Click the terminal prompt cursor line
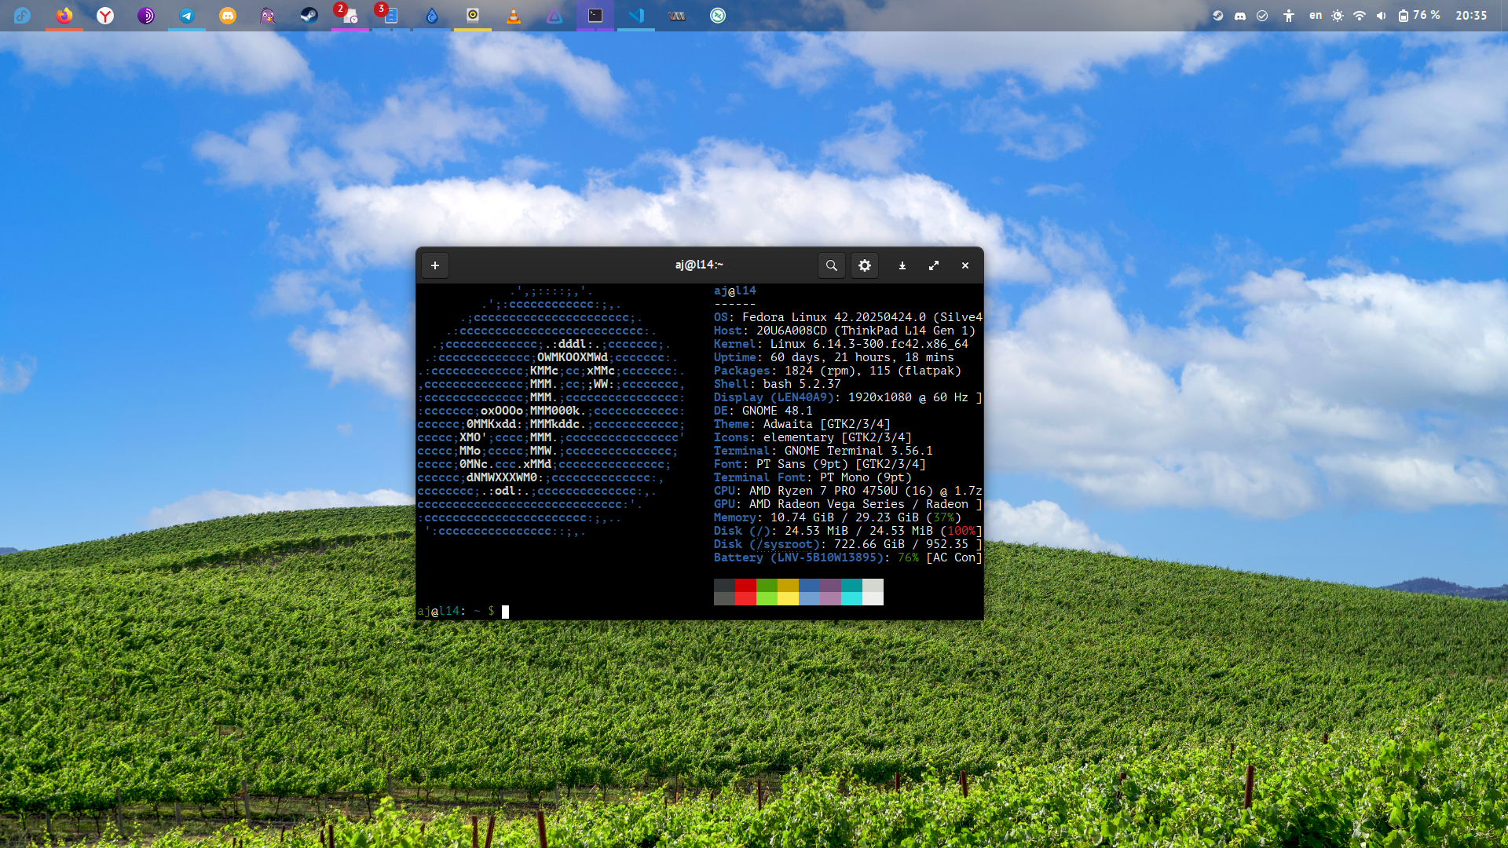 pos(463,611)
